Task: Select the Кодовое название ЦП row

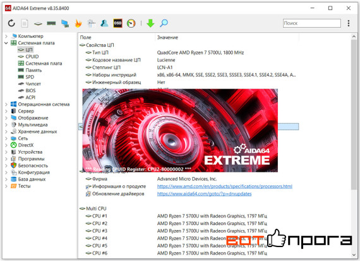Action: [x=188, y=60]
